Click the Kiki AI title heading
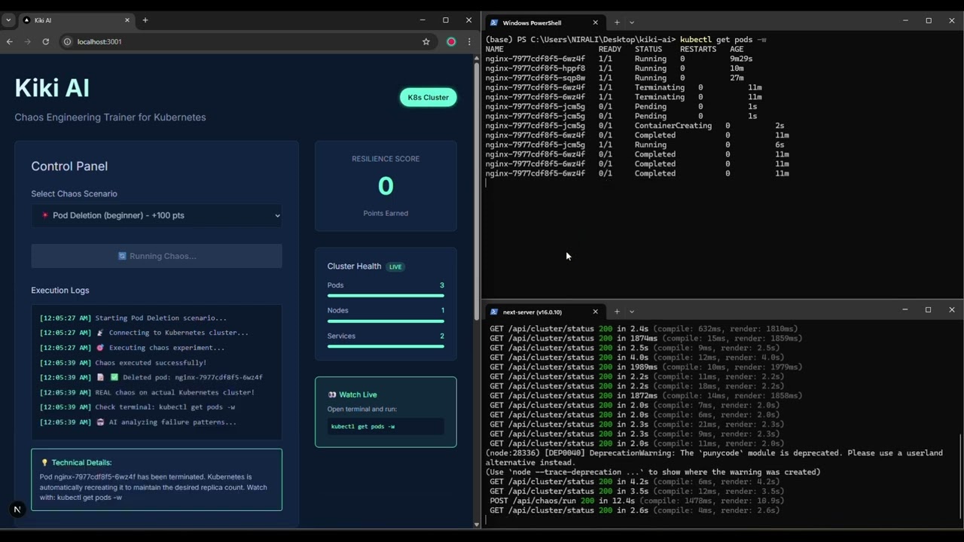The image size is (964, 542). point(52,88)
